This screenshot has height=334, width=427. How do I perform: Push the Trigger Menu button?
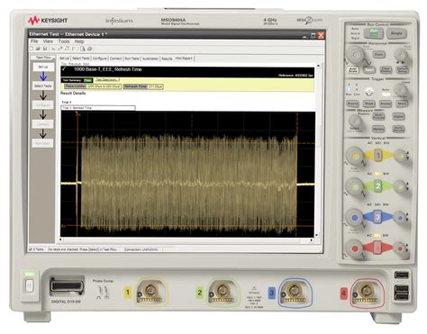(402, 104)
